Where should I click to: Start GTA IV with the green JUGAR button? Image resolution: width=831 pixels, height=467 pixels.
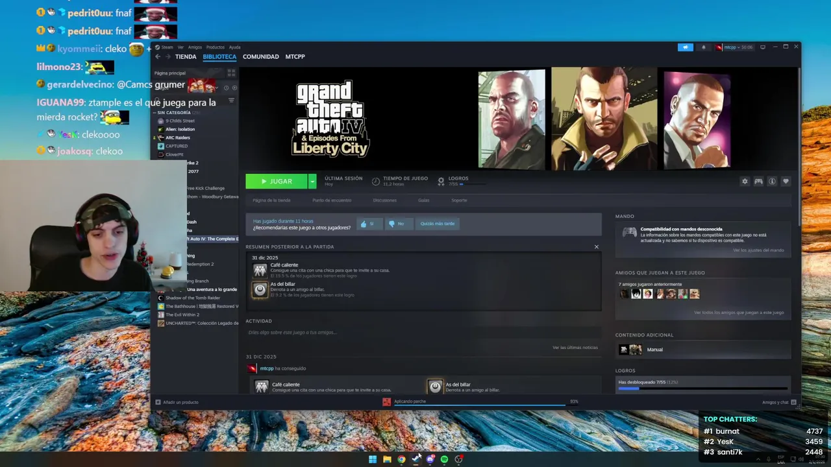tap(277, 182)
